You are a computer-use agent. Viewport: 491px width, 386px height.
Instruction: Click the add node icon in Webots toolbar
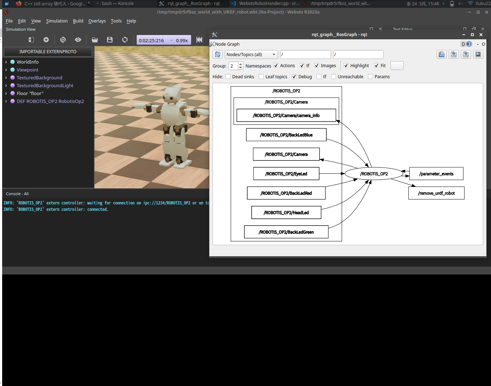46,40
